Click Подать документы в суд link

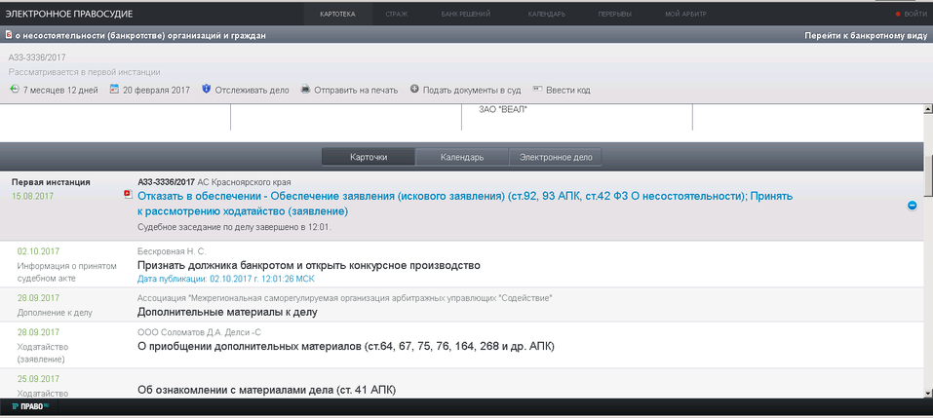[472, 91]
